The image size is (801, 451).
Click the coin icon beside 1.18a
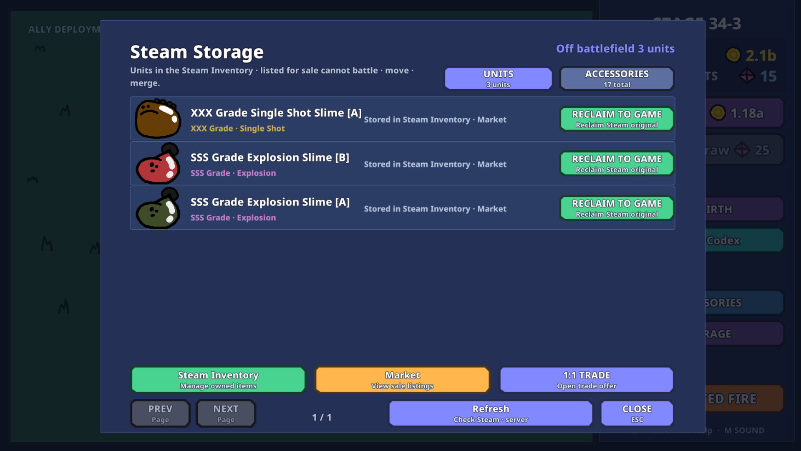tap(718, 113)
